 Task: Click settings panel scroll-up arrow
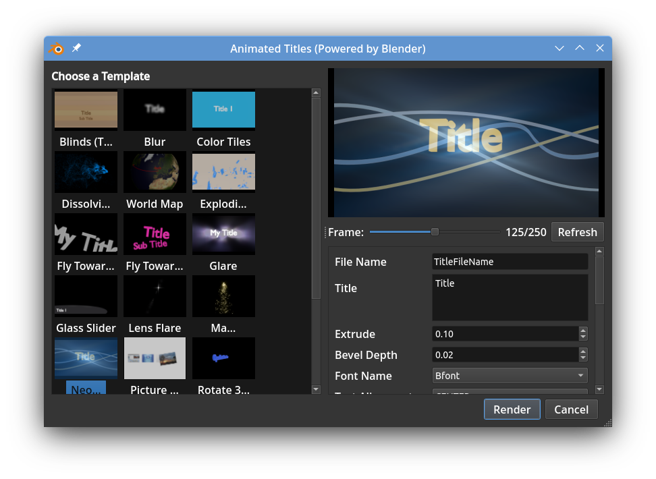(599, 252)
